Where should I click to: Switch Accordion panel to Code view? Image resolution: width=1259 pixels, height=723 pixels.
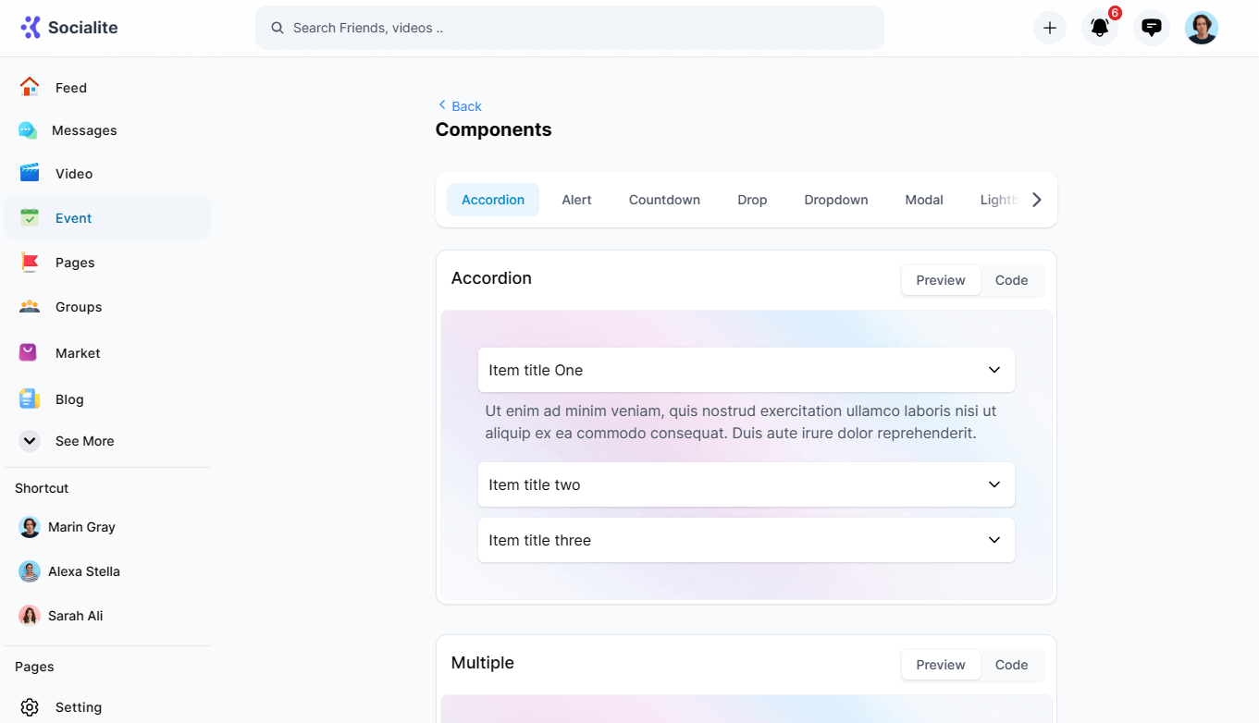point(1011,280)
